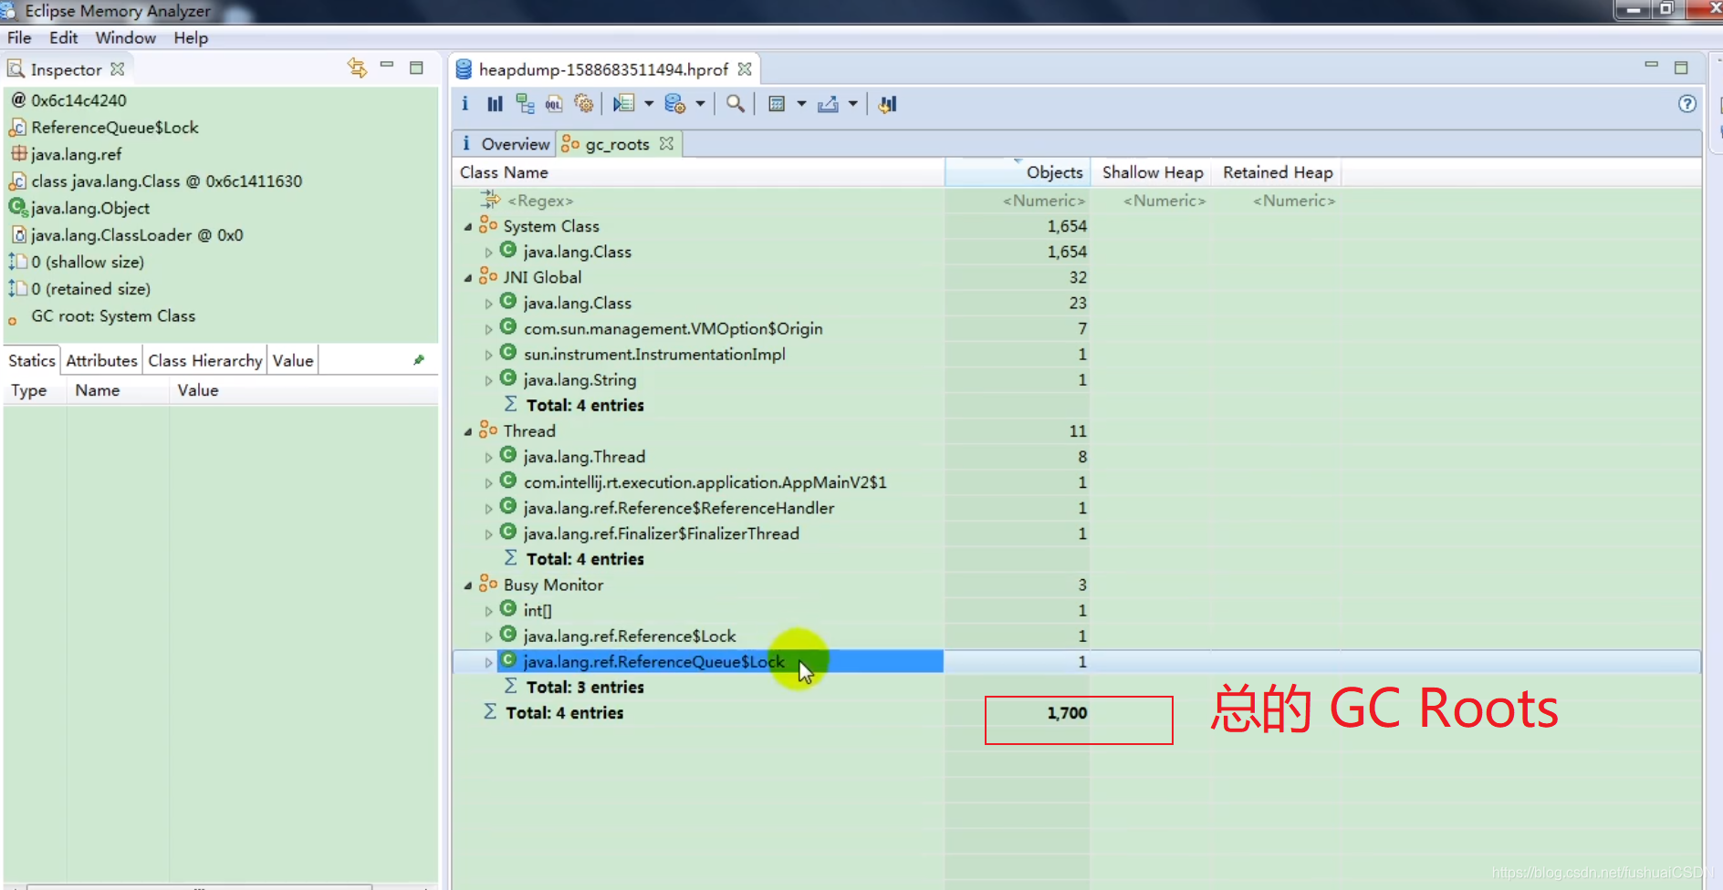The width and height of the screenshot is (1723, 890).
Task: Open the reports dropdown arrow
Action: 649,104
